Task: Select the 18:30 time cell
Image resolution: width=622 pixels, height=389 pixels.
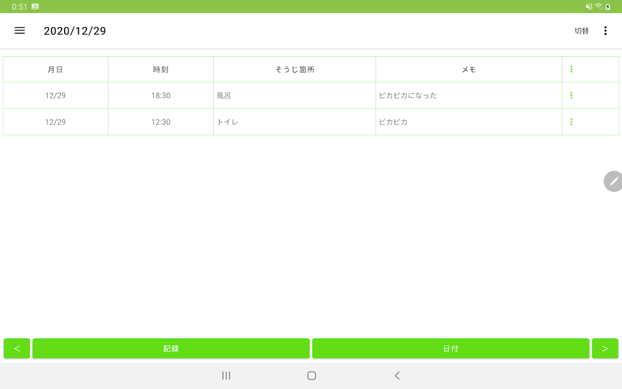Action: [x=161, y=95]
